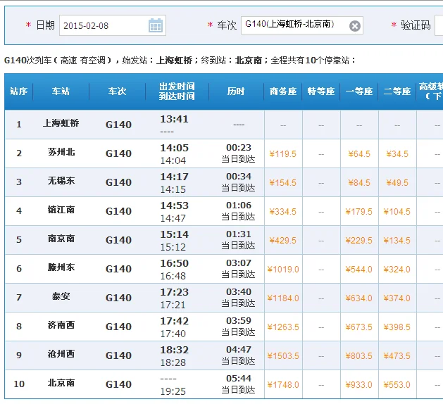
Task: Click the 车次 column header
Action: 117,91
